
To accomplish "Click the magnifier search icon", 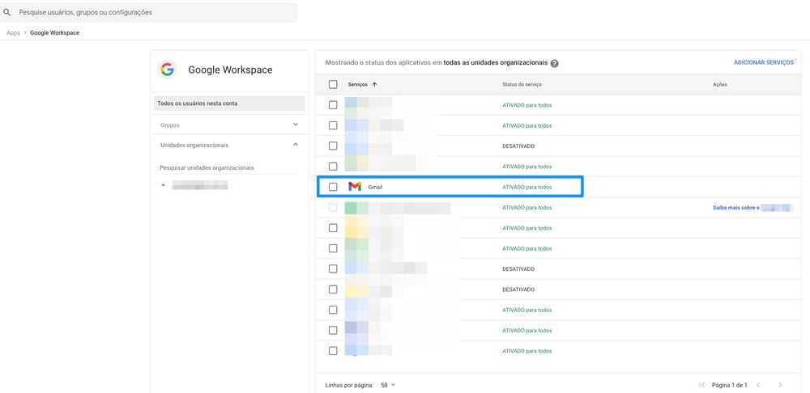I will 6,12.
